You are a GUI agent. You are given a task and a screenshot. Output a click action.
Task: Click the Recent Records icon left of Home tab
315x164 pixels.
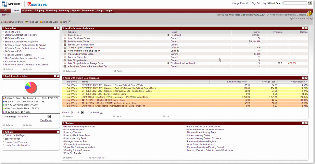[6, 11]
